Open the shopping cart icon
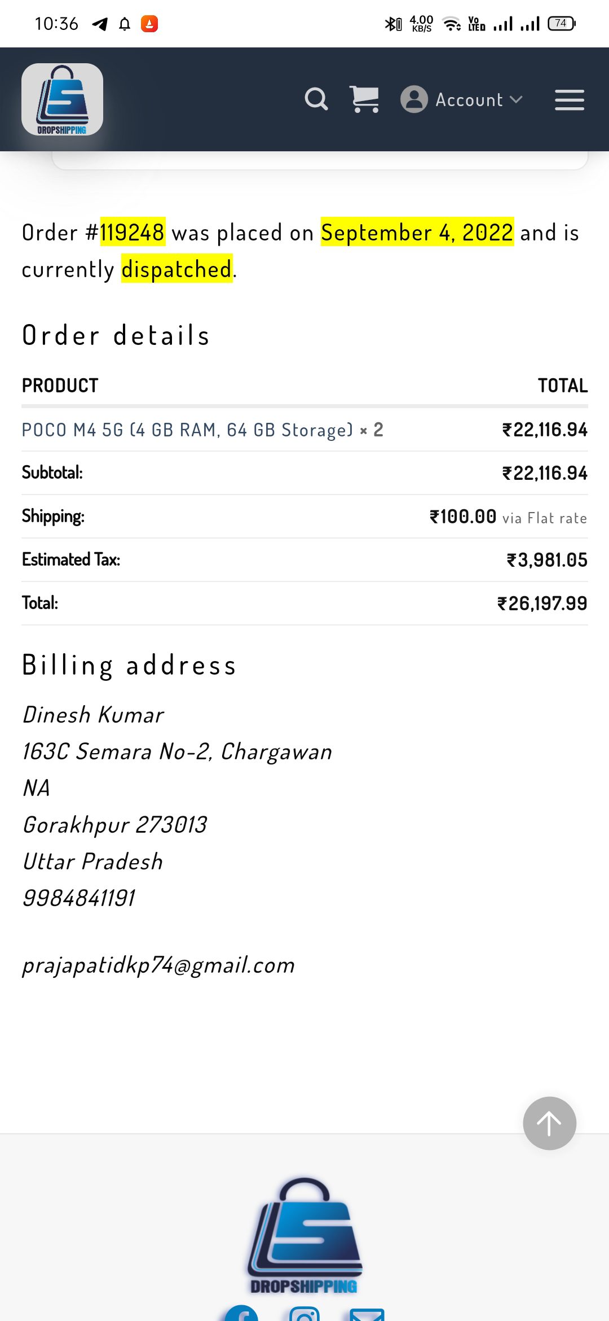This screenshot has height=1321, width=609. click(364, 99)
